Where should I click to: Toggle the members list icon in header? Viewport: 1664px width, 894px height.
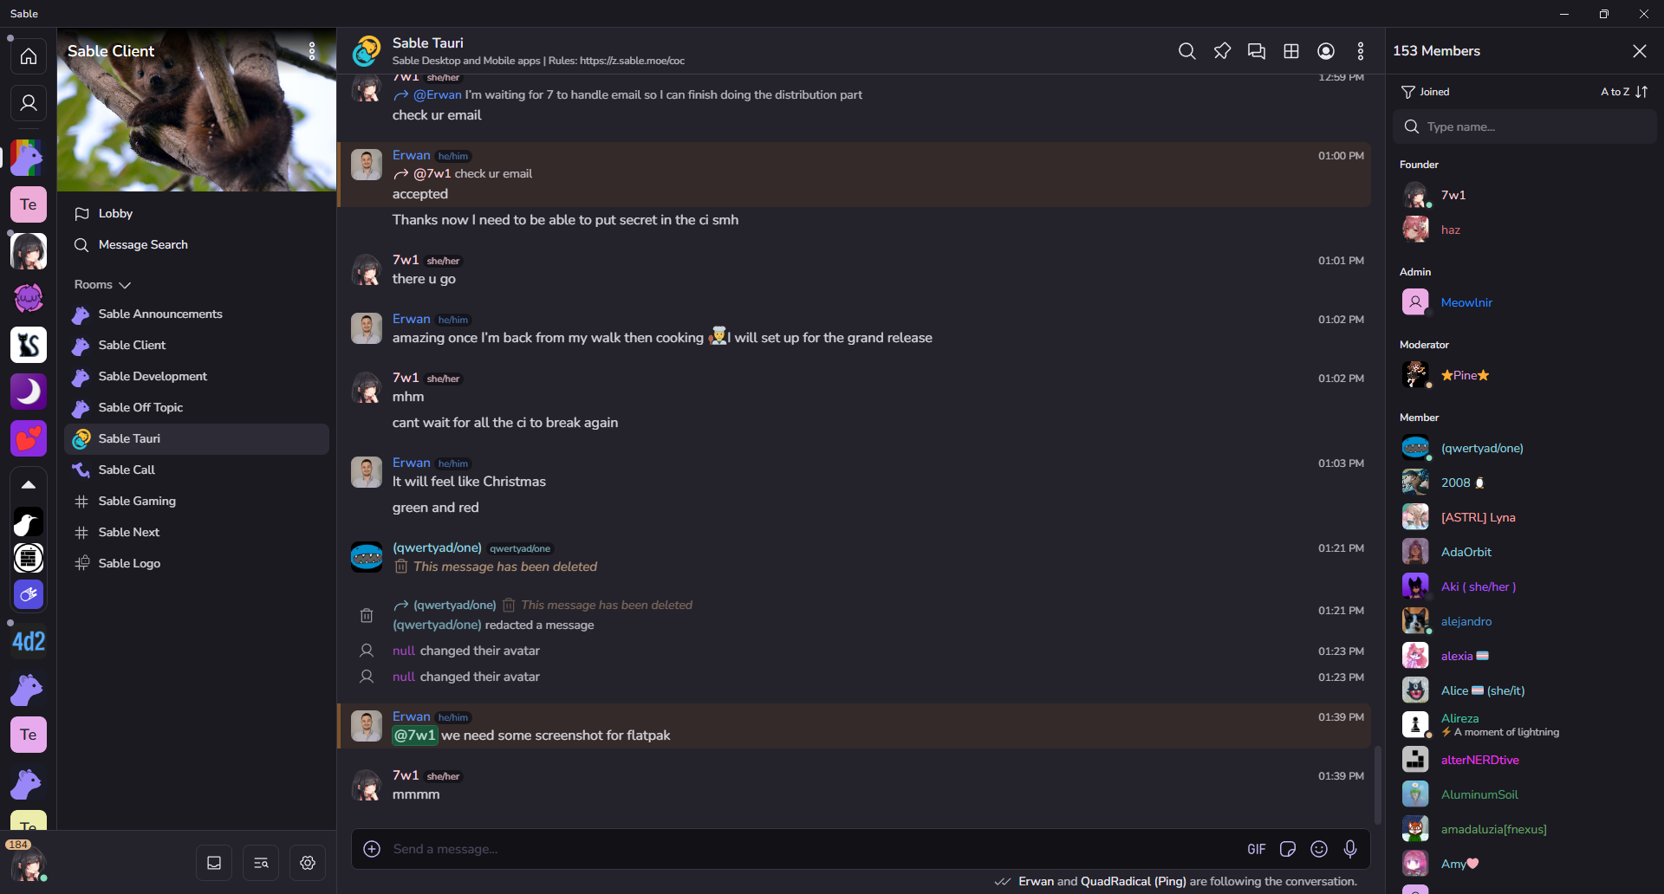pos(1326,51)
